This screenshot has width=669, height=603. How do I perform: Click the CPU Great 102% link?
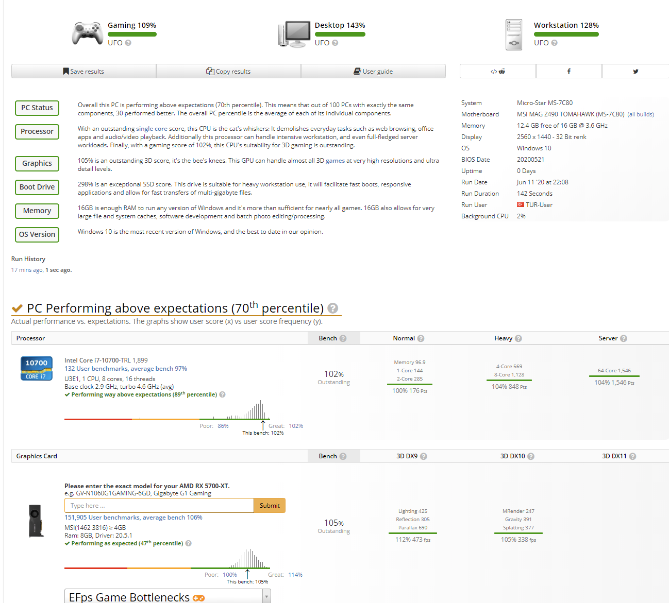coord(296,426)
